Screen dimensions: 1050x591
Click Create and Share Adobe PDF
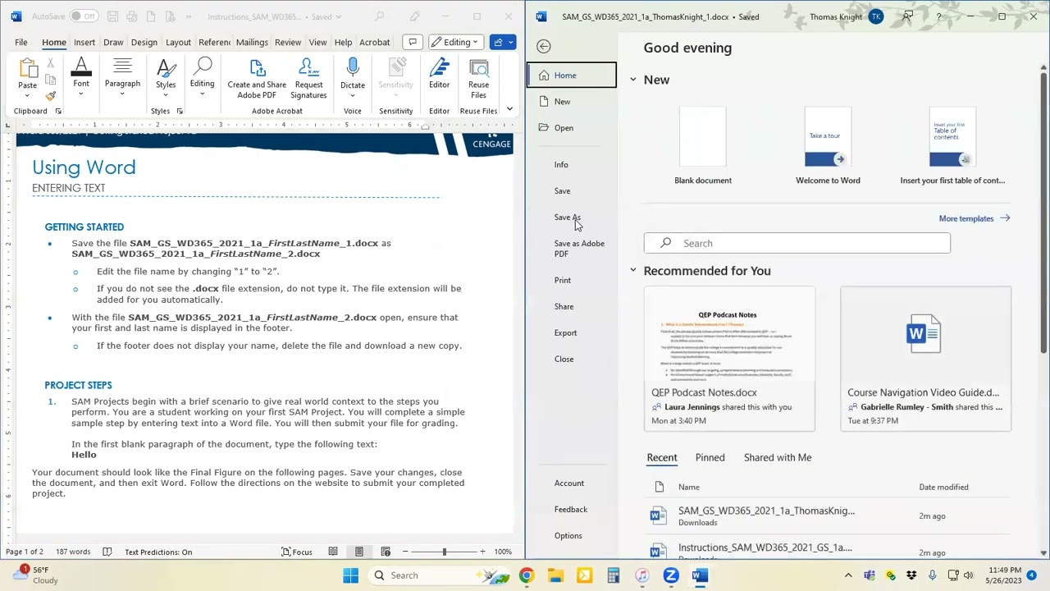(257, 79)
